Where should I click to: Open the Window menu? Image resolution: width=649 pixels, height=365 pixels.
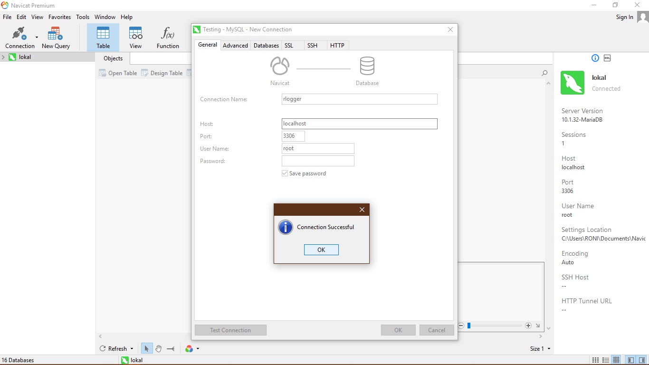click(105, 17)
